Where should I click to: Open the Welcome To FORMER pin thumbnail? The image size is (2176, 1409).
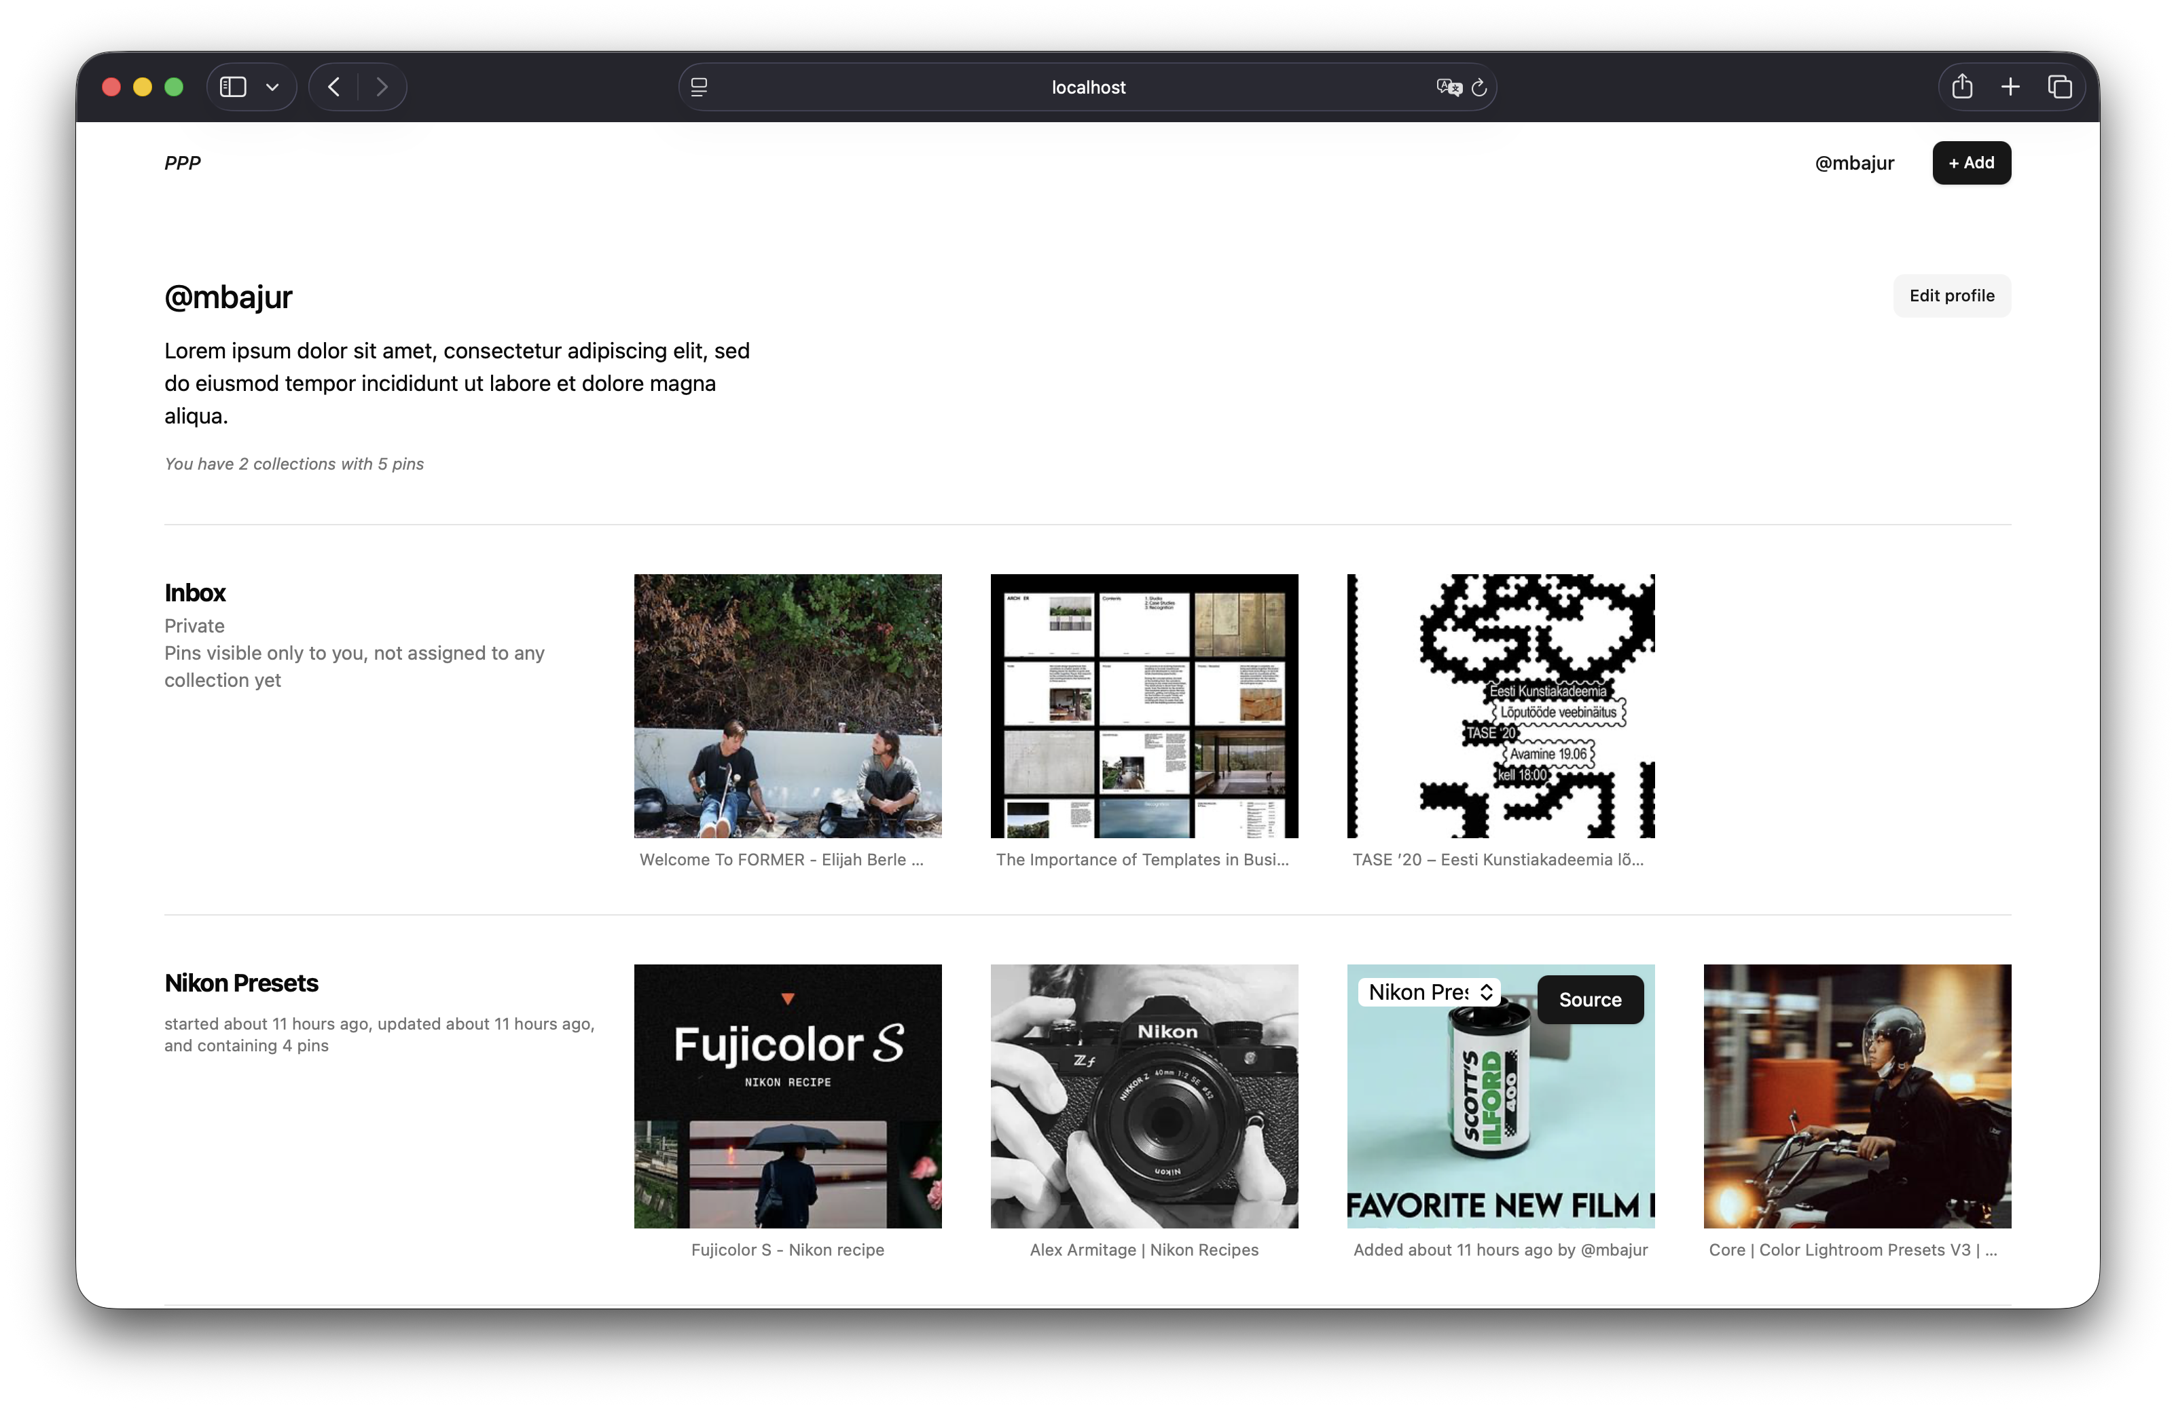pyautogui.click(x=788, y=707)
